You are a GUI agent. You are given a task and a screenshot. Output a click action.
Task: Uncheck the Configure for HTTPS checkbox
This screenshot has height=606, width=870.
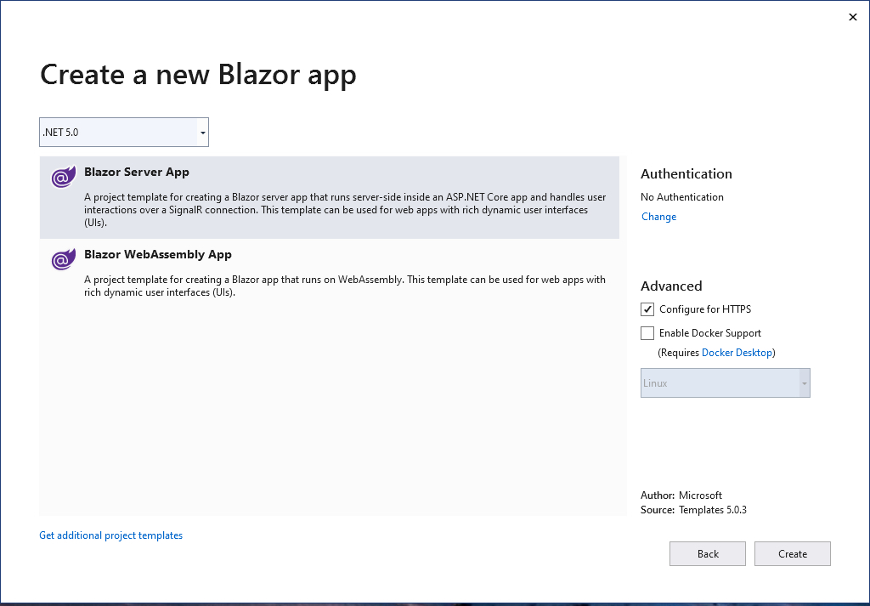coord(647,309)
